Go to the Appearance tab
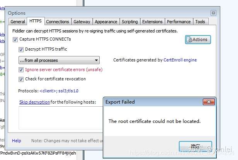The image size is (238, 160). tap(106, 22)
